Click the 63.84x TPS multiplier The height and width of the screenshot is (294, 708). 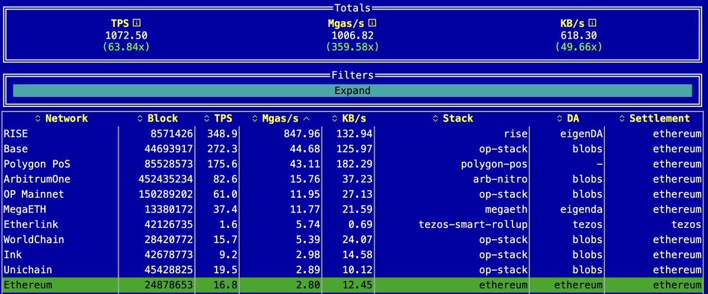[x=126, y=47]
